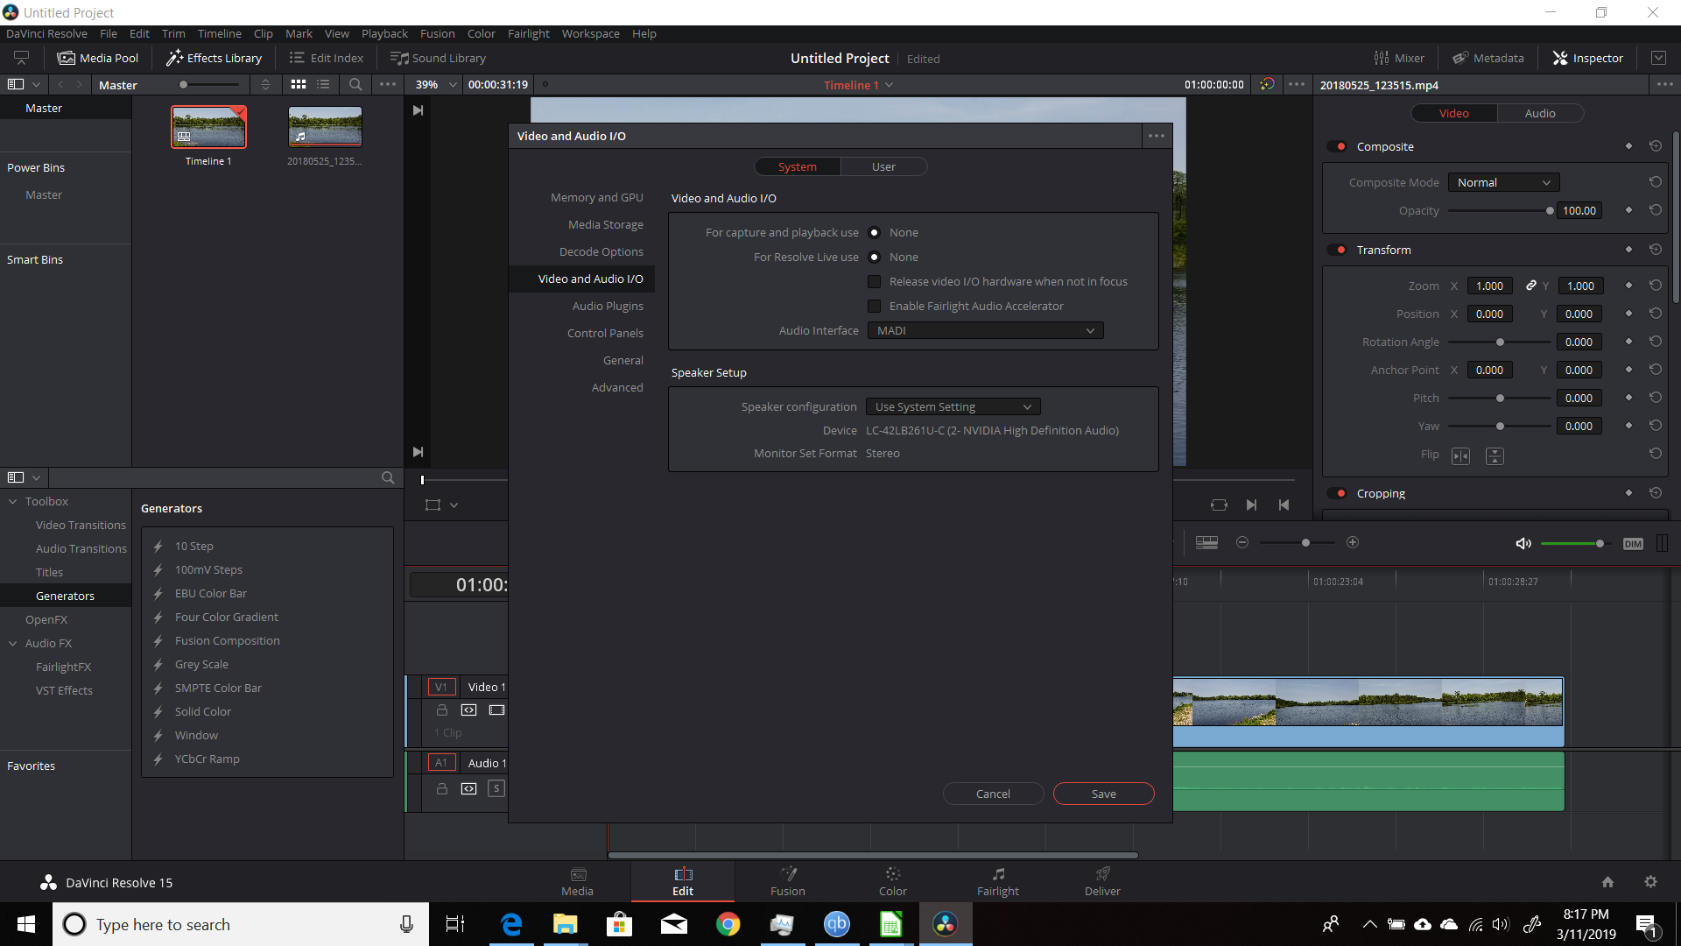Open Timeline 1 name dropdown
1681x946 pixels.
(x=858, y=85)
